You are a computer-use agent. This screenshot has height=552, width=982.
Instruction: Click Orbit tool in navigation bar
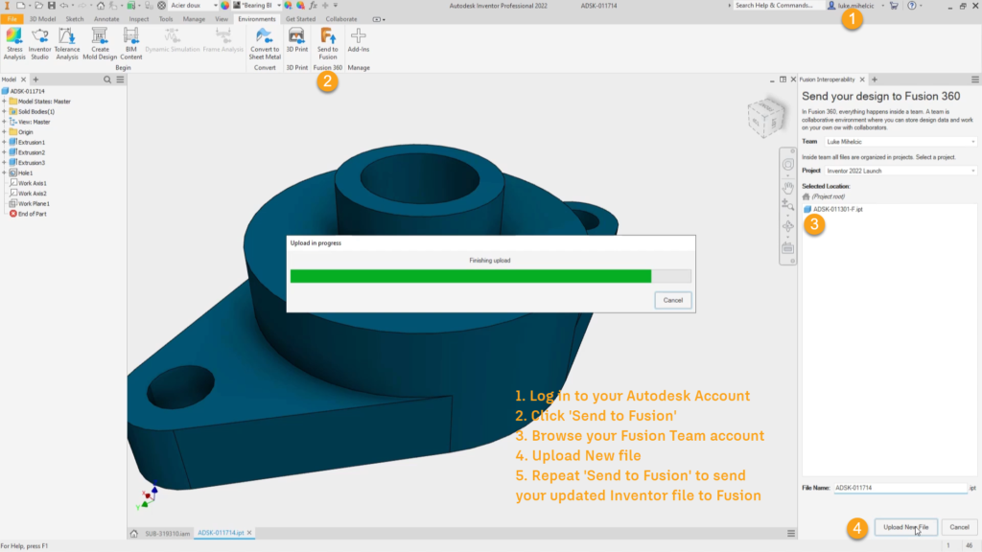click(788, 226)
